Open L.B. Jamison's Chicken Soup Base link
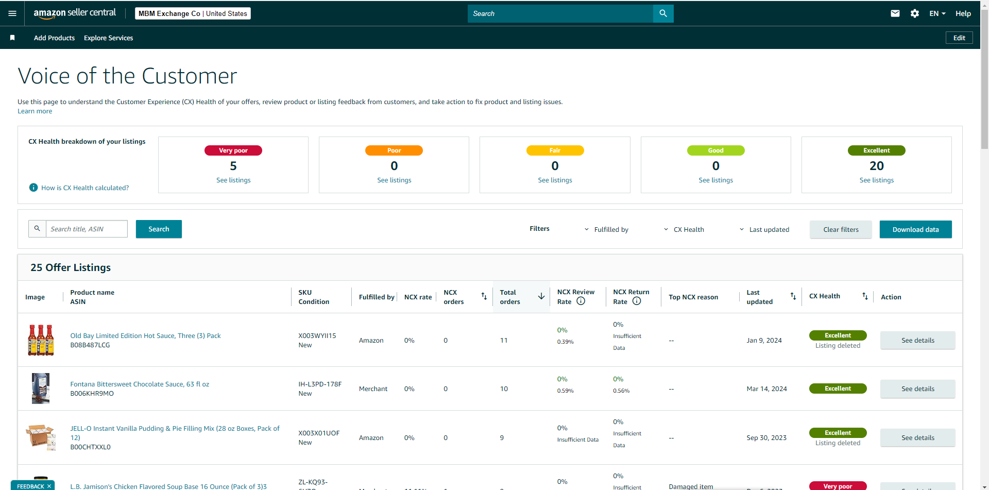Screen dimensions: 989x490 click(168, 486)
